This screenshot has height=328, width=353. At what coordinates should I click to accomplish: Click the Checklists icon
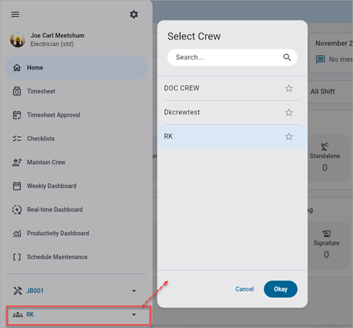17,138
